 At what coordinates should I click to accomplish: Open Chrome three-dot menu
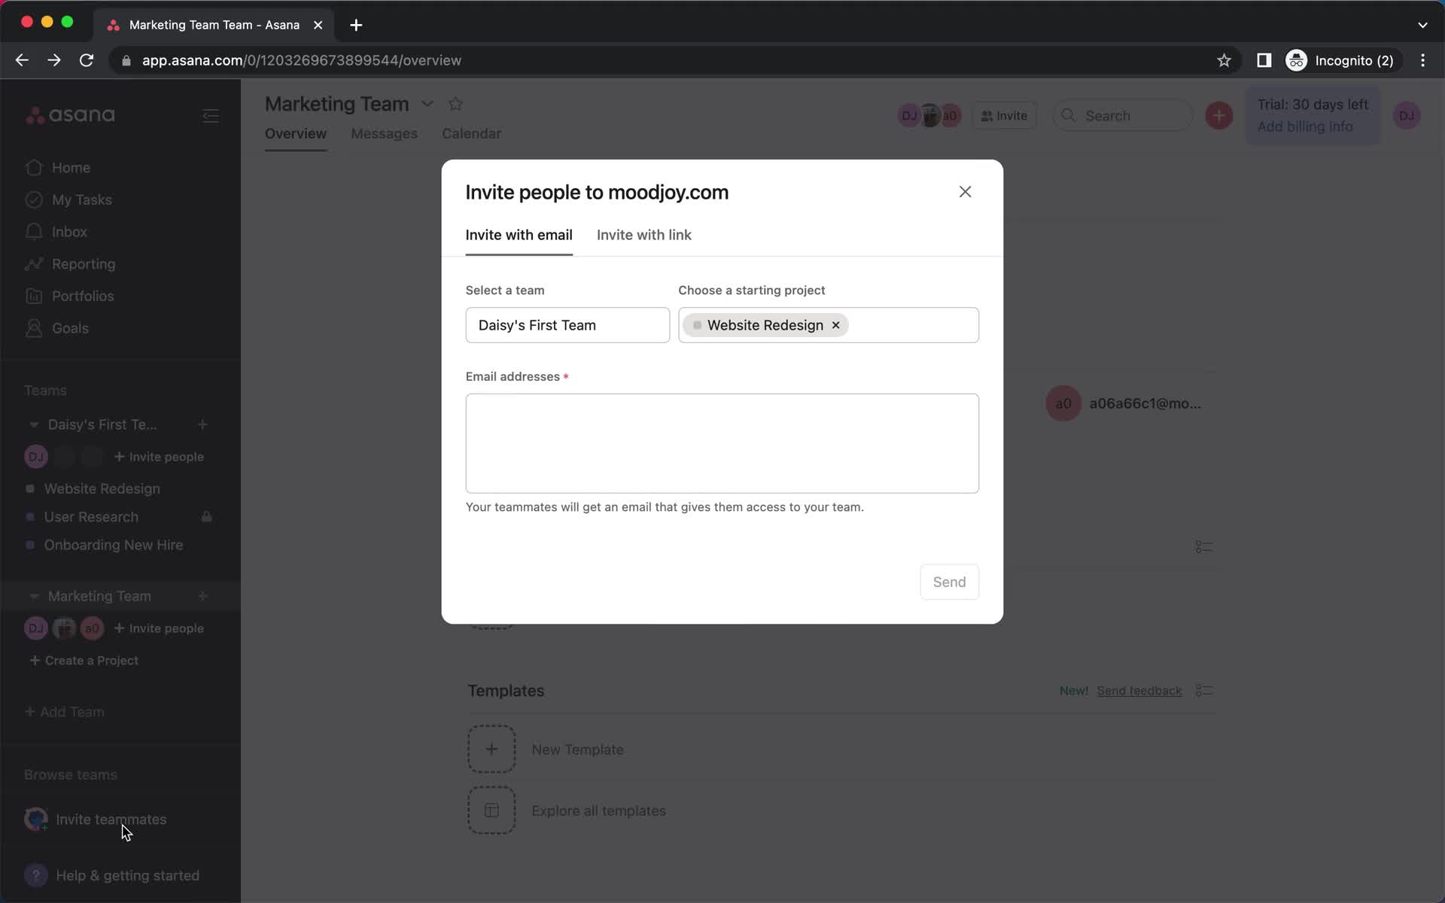[1422, 60]
